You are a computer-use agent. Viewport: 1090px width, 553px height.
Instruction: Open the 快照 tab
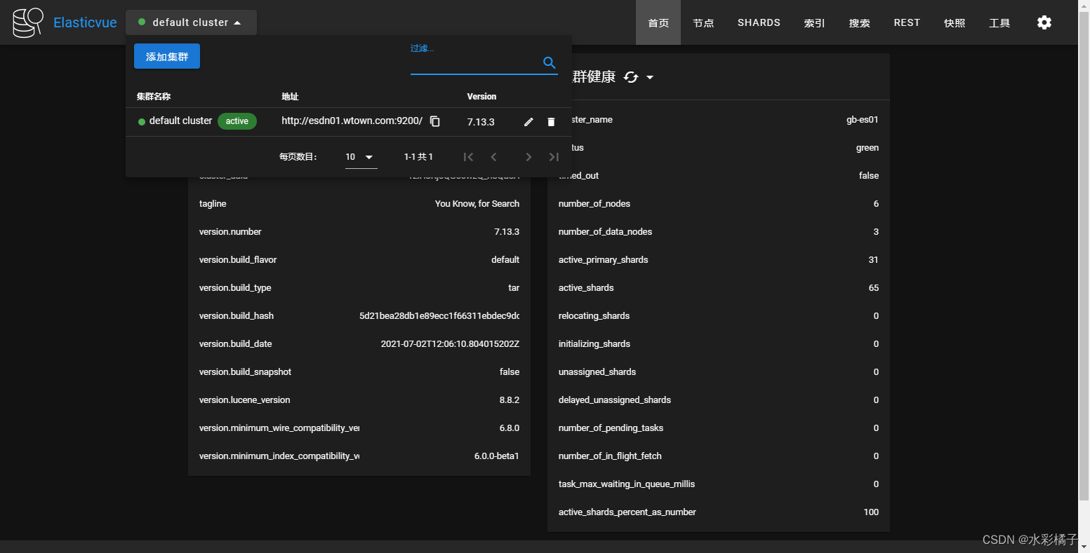pyautogui.click(x=955, y=22)
